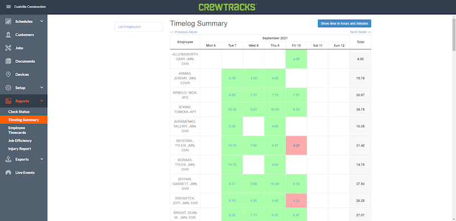This screenshot has height=221, width=456.
Task: Open the hamburger menu icon
Action: pyautogui.click(x=9, y=7)
